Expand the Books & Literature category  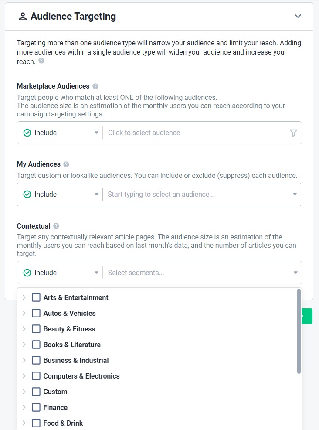click(24, 345)
